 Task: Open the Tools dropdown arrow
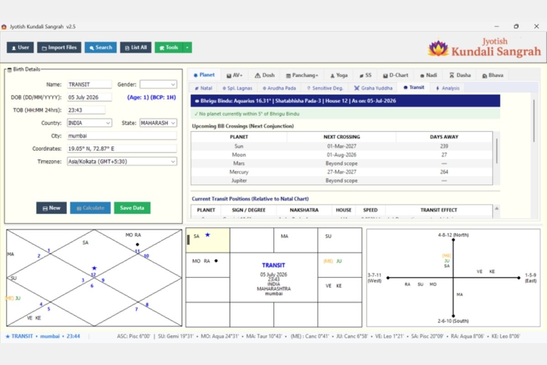tap(187, 47)
